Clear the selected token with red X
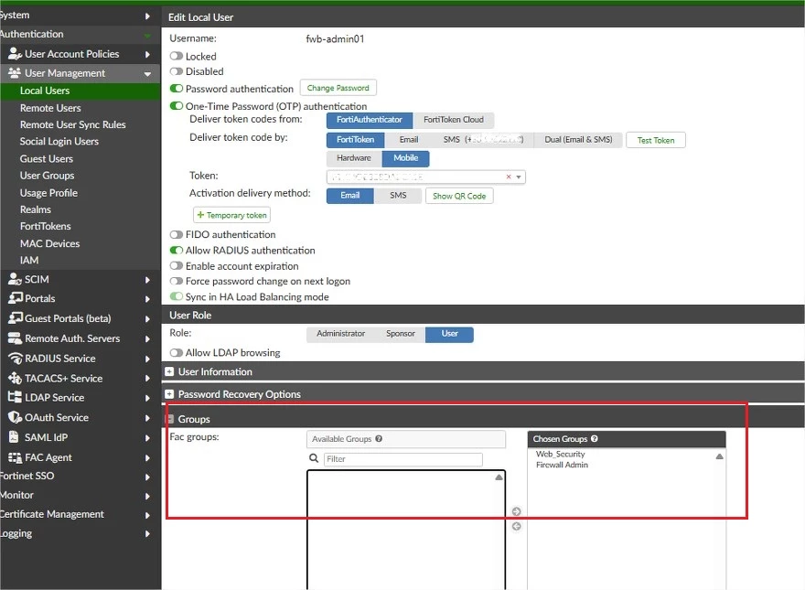The width and height of the screenshot is (805, 590). [x=509, y=177]
